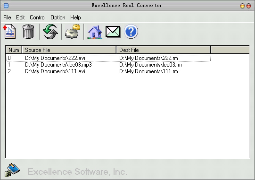255x180 pixels.
Task: Click row number 0 in list
Action: (9, 58)
